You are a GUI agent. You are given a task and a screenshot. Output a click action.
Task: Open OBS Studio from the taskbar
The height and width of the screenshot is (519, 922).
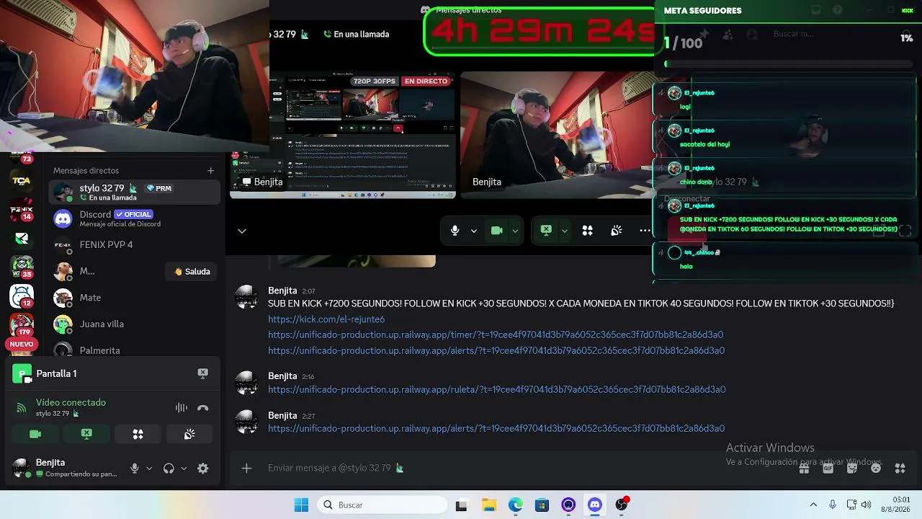(x=621, y=505)
